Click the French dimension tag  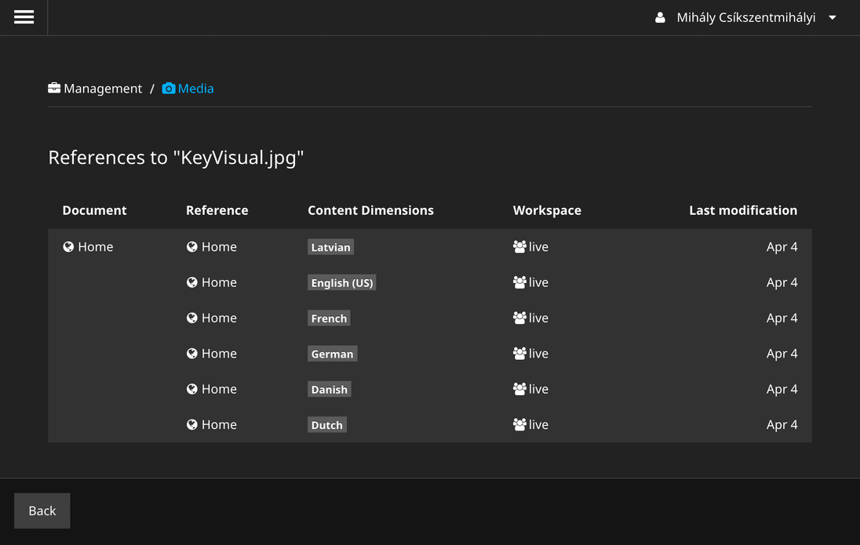(x=329, y=318)
